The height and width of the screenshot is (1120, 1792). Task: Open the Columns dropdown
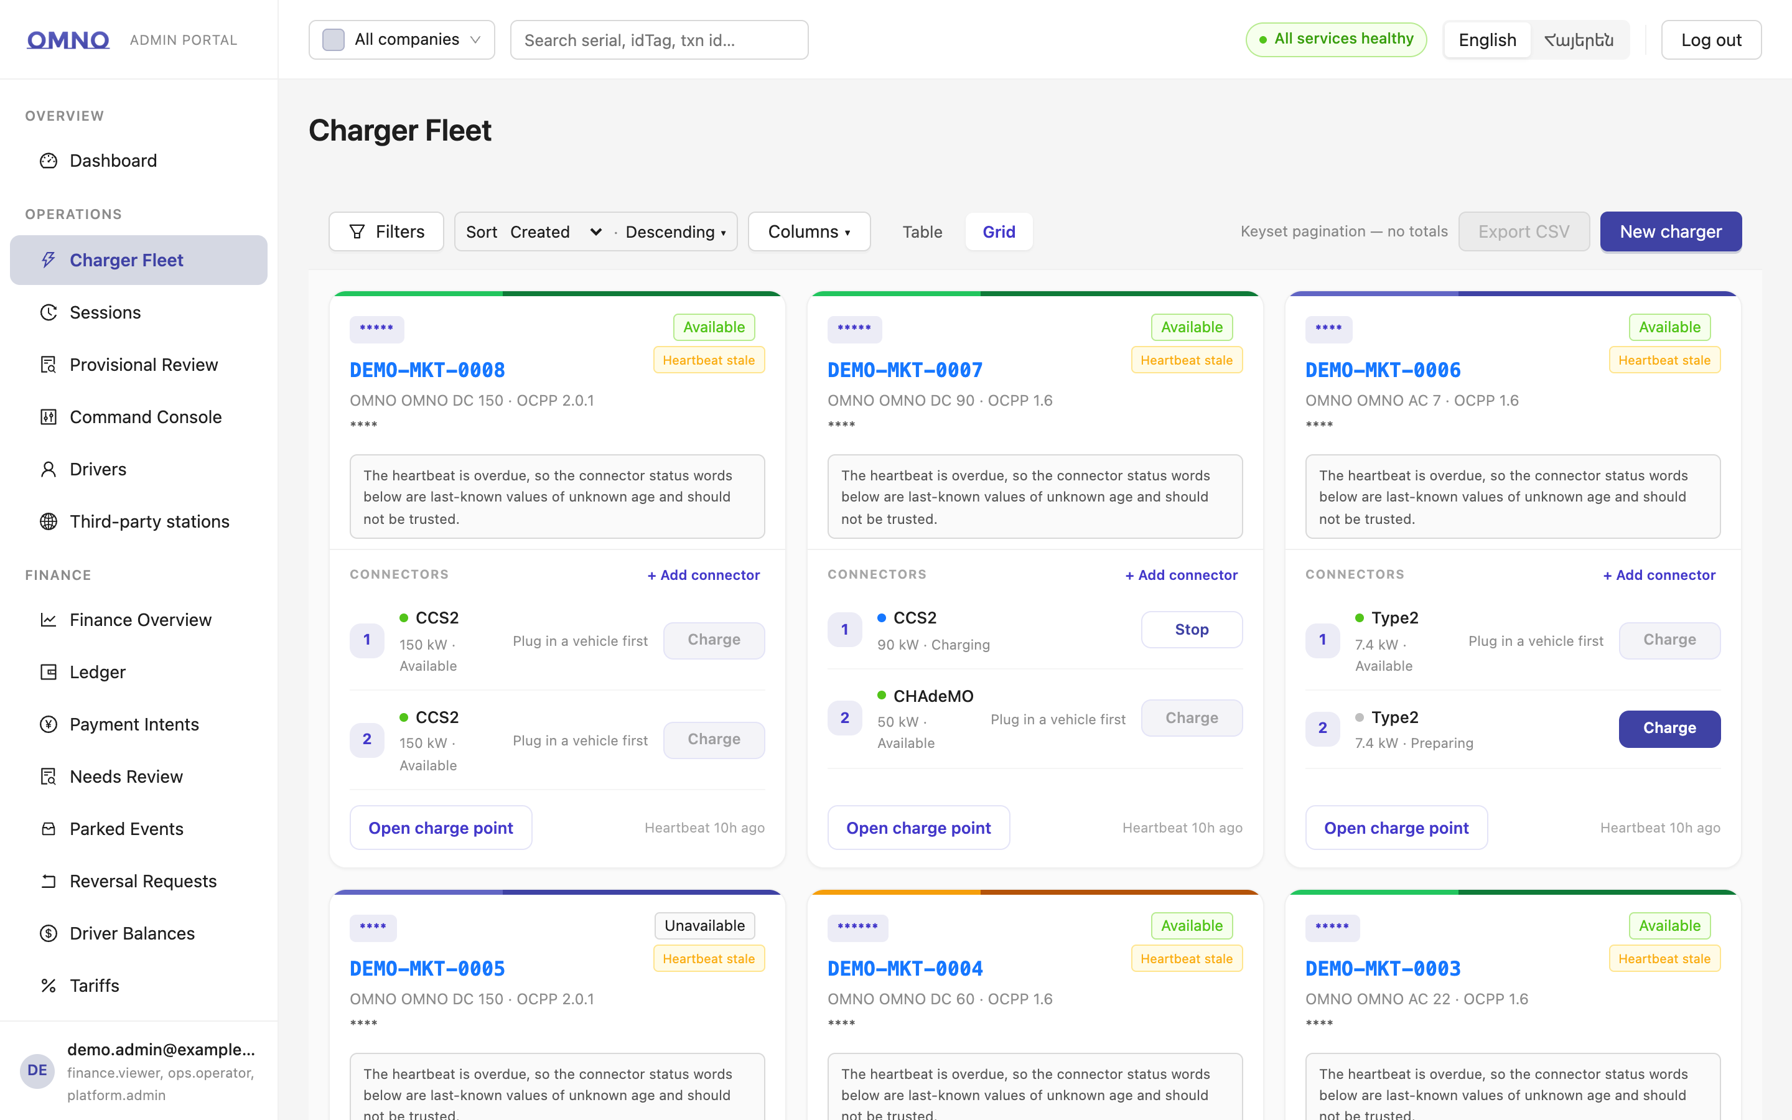point(809,232)
